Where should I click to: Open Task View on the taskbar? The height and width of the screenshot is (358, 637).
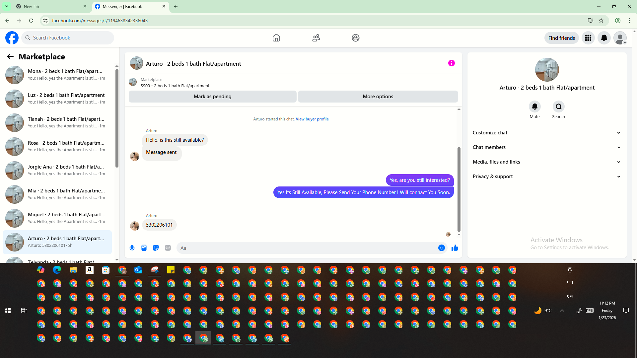[x=24, y=311]
